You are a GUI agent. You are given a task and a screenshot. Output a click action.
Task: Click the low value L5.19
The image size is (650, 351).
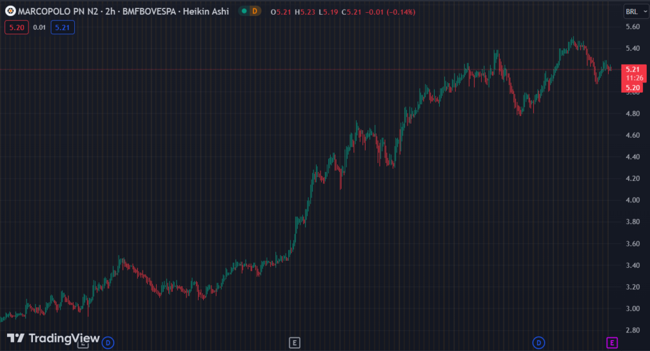tap(328, 12)
